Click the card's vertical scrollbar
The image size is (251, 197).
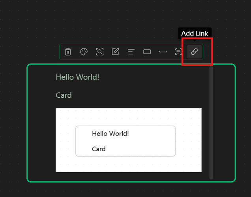[x=211, y=123]
